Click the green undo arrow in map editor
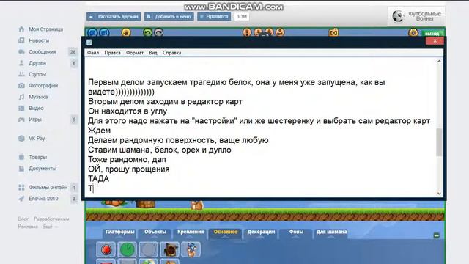469x264 pixels. (x=147, y=32)
